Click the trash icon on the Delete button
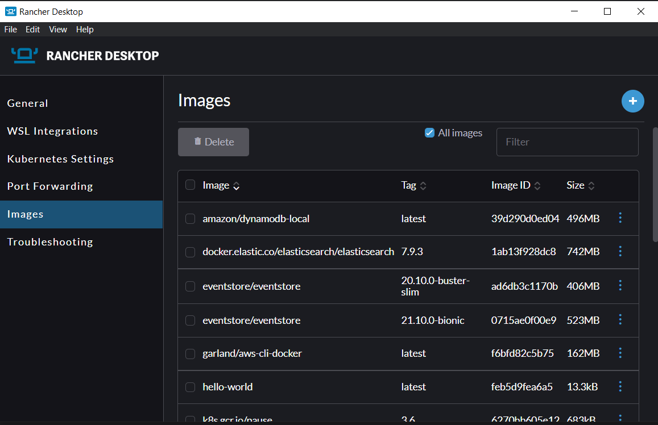The image size is (658, 425). (x=197, y=141)
